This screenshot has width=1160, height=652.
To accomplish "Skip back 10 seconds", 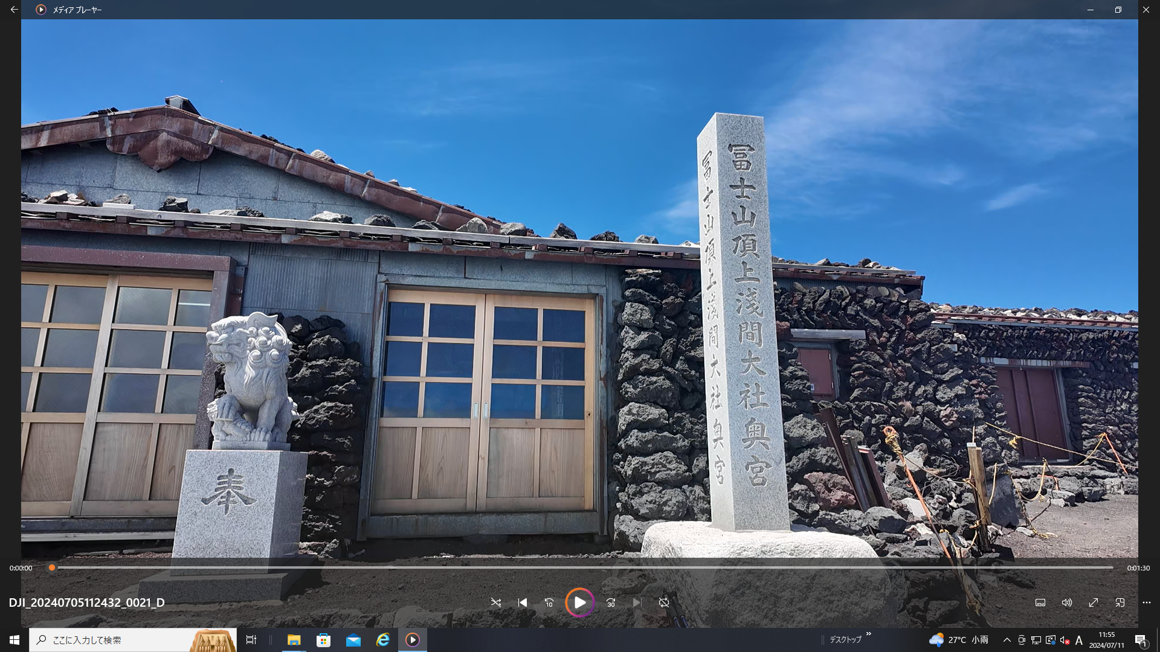I will [549, 602].
